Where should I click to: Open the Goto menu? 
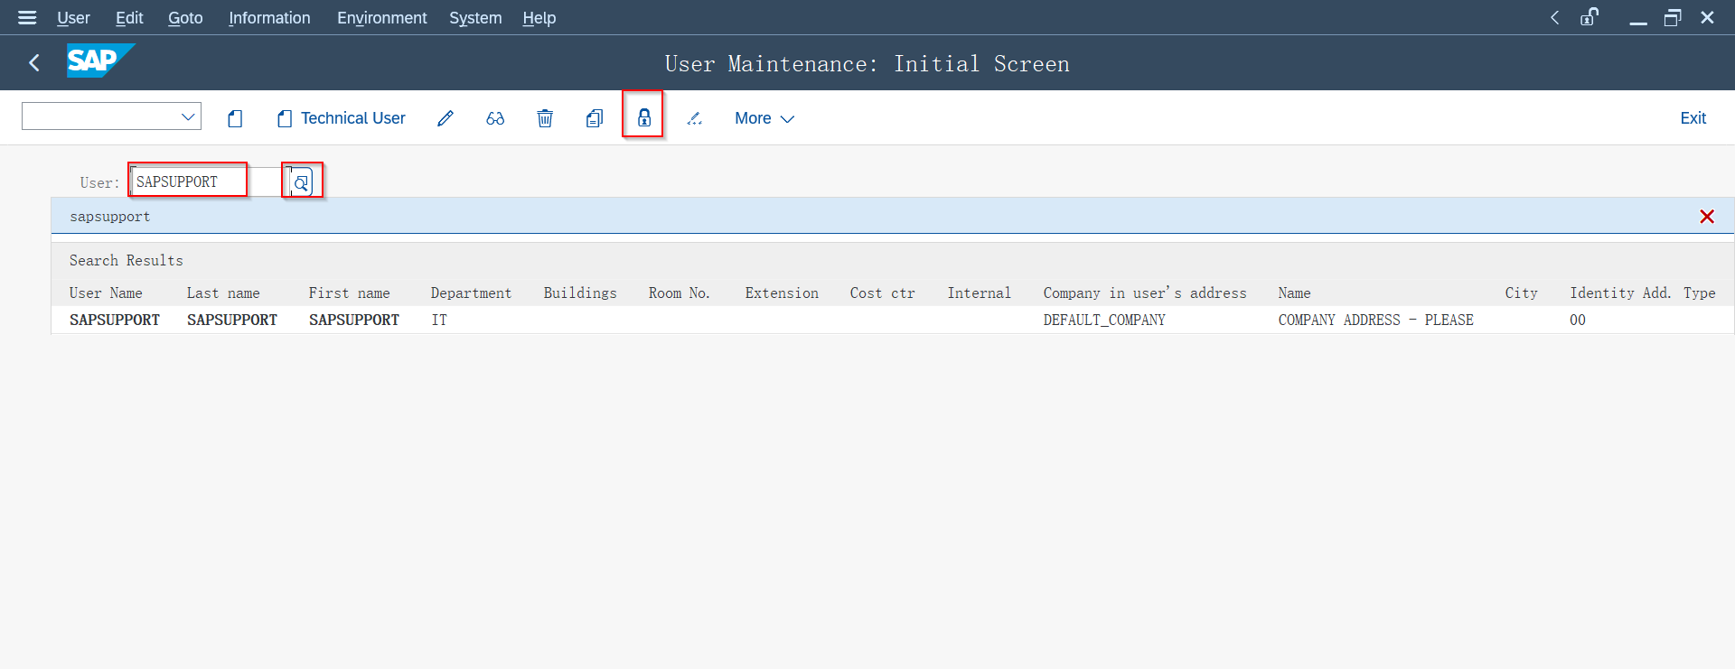pyautogui.click(x=185, y=18)
